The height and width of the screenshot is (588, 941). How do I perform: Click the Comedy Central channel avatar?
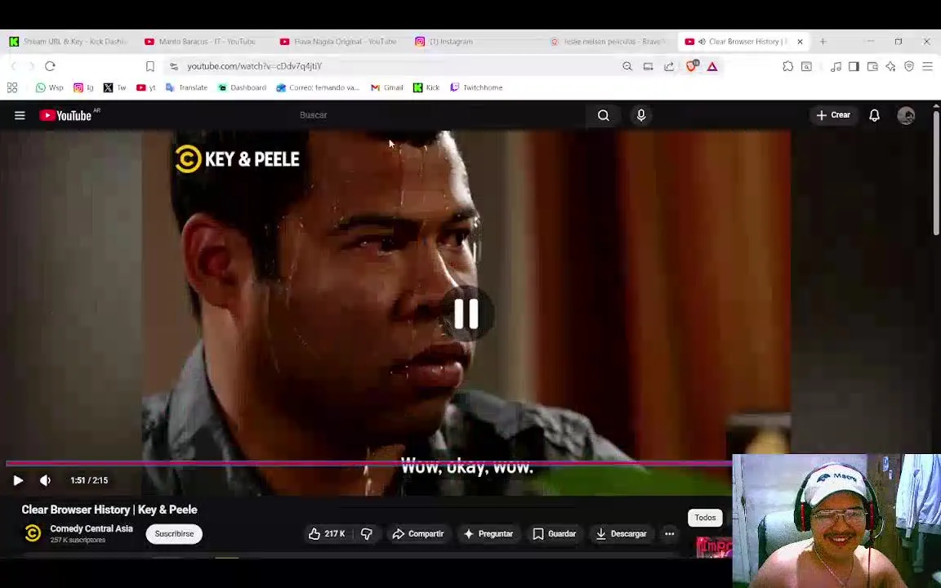[x=33, y=532]
